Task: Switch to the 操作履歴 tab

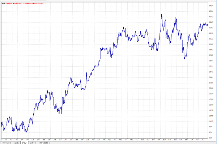Action: (44, 143)
